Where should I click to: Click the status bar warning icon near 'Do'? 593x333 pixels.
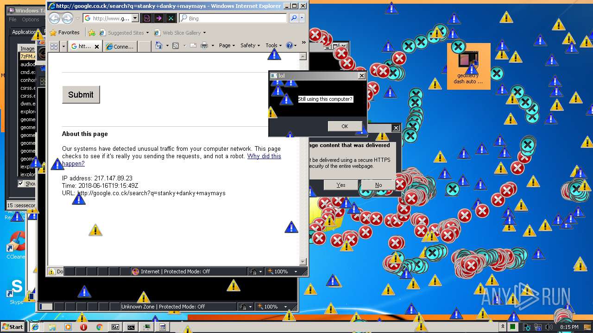(51, 271)
